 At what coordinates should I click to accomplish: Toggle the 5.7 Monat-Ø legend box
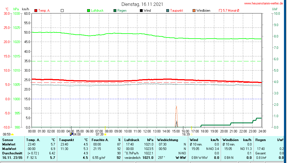[x=220, y=11]
